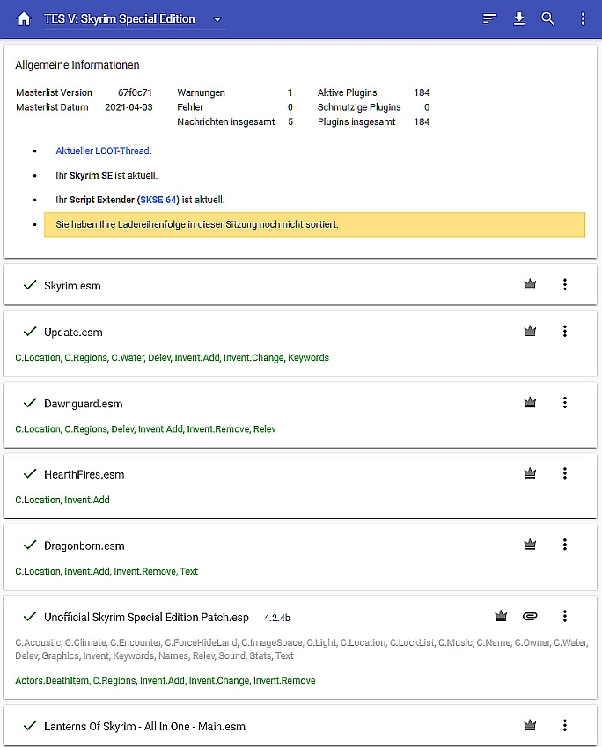Open the three-dot menu for Unofficial Patch
The image size is (602, 747).
click(x=565, y=616)
